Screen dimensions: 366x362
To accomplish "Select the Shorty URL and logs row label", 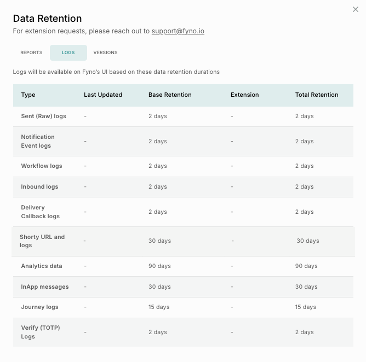I will (42, 241).
